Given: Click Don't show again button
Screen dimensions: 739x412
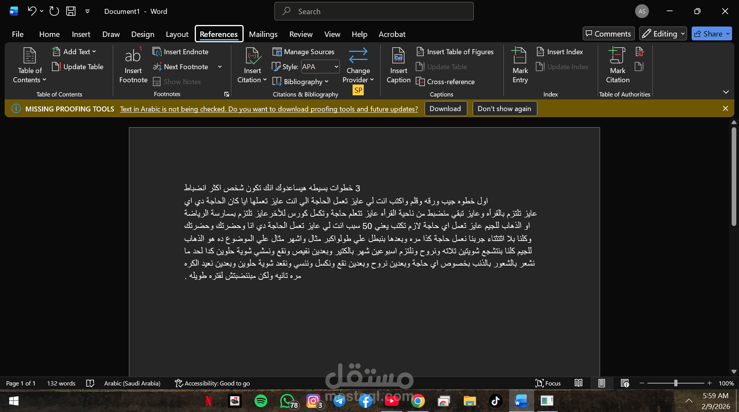Looking at the screenshot, I should click(504, 108).
